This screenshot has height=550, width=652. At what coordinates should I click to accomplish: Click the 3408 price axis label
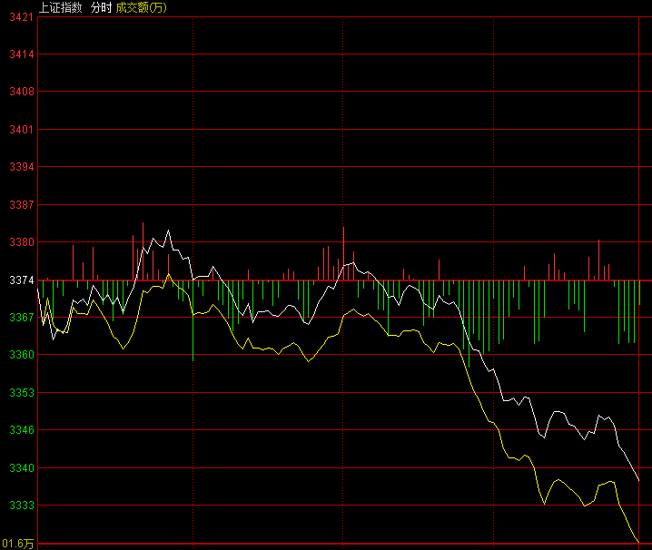coord(21,92)
